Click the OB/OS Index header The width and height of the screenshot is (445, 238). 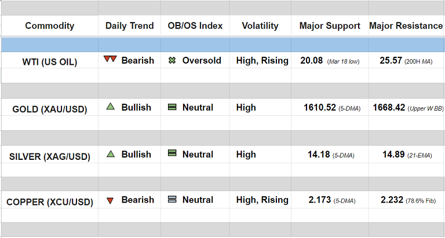coord(195,25)
